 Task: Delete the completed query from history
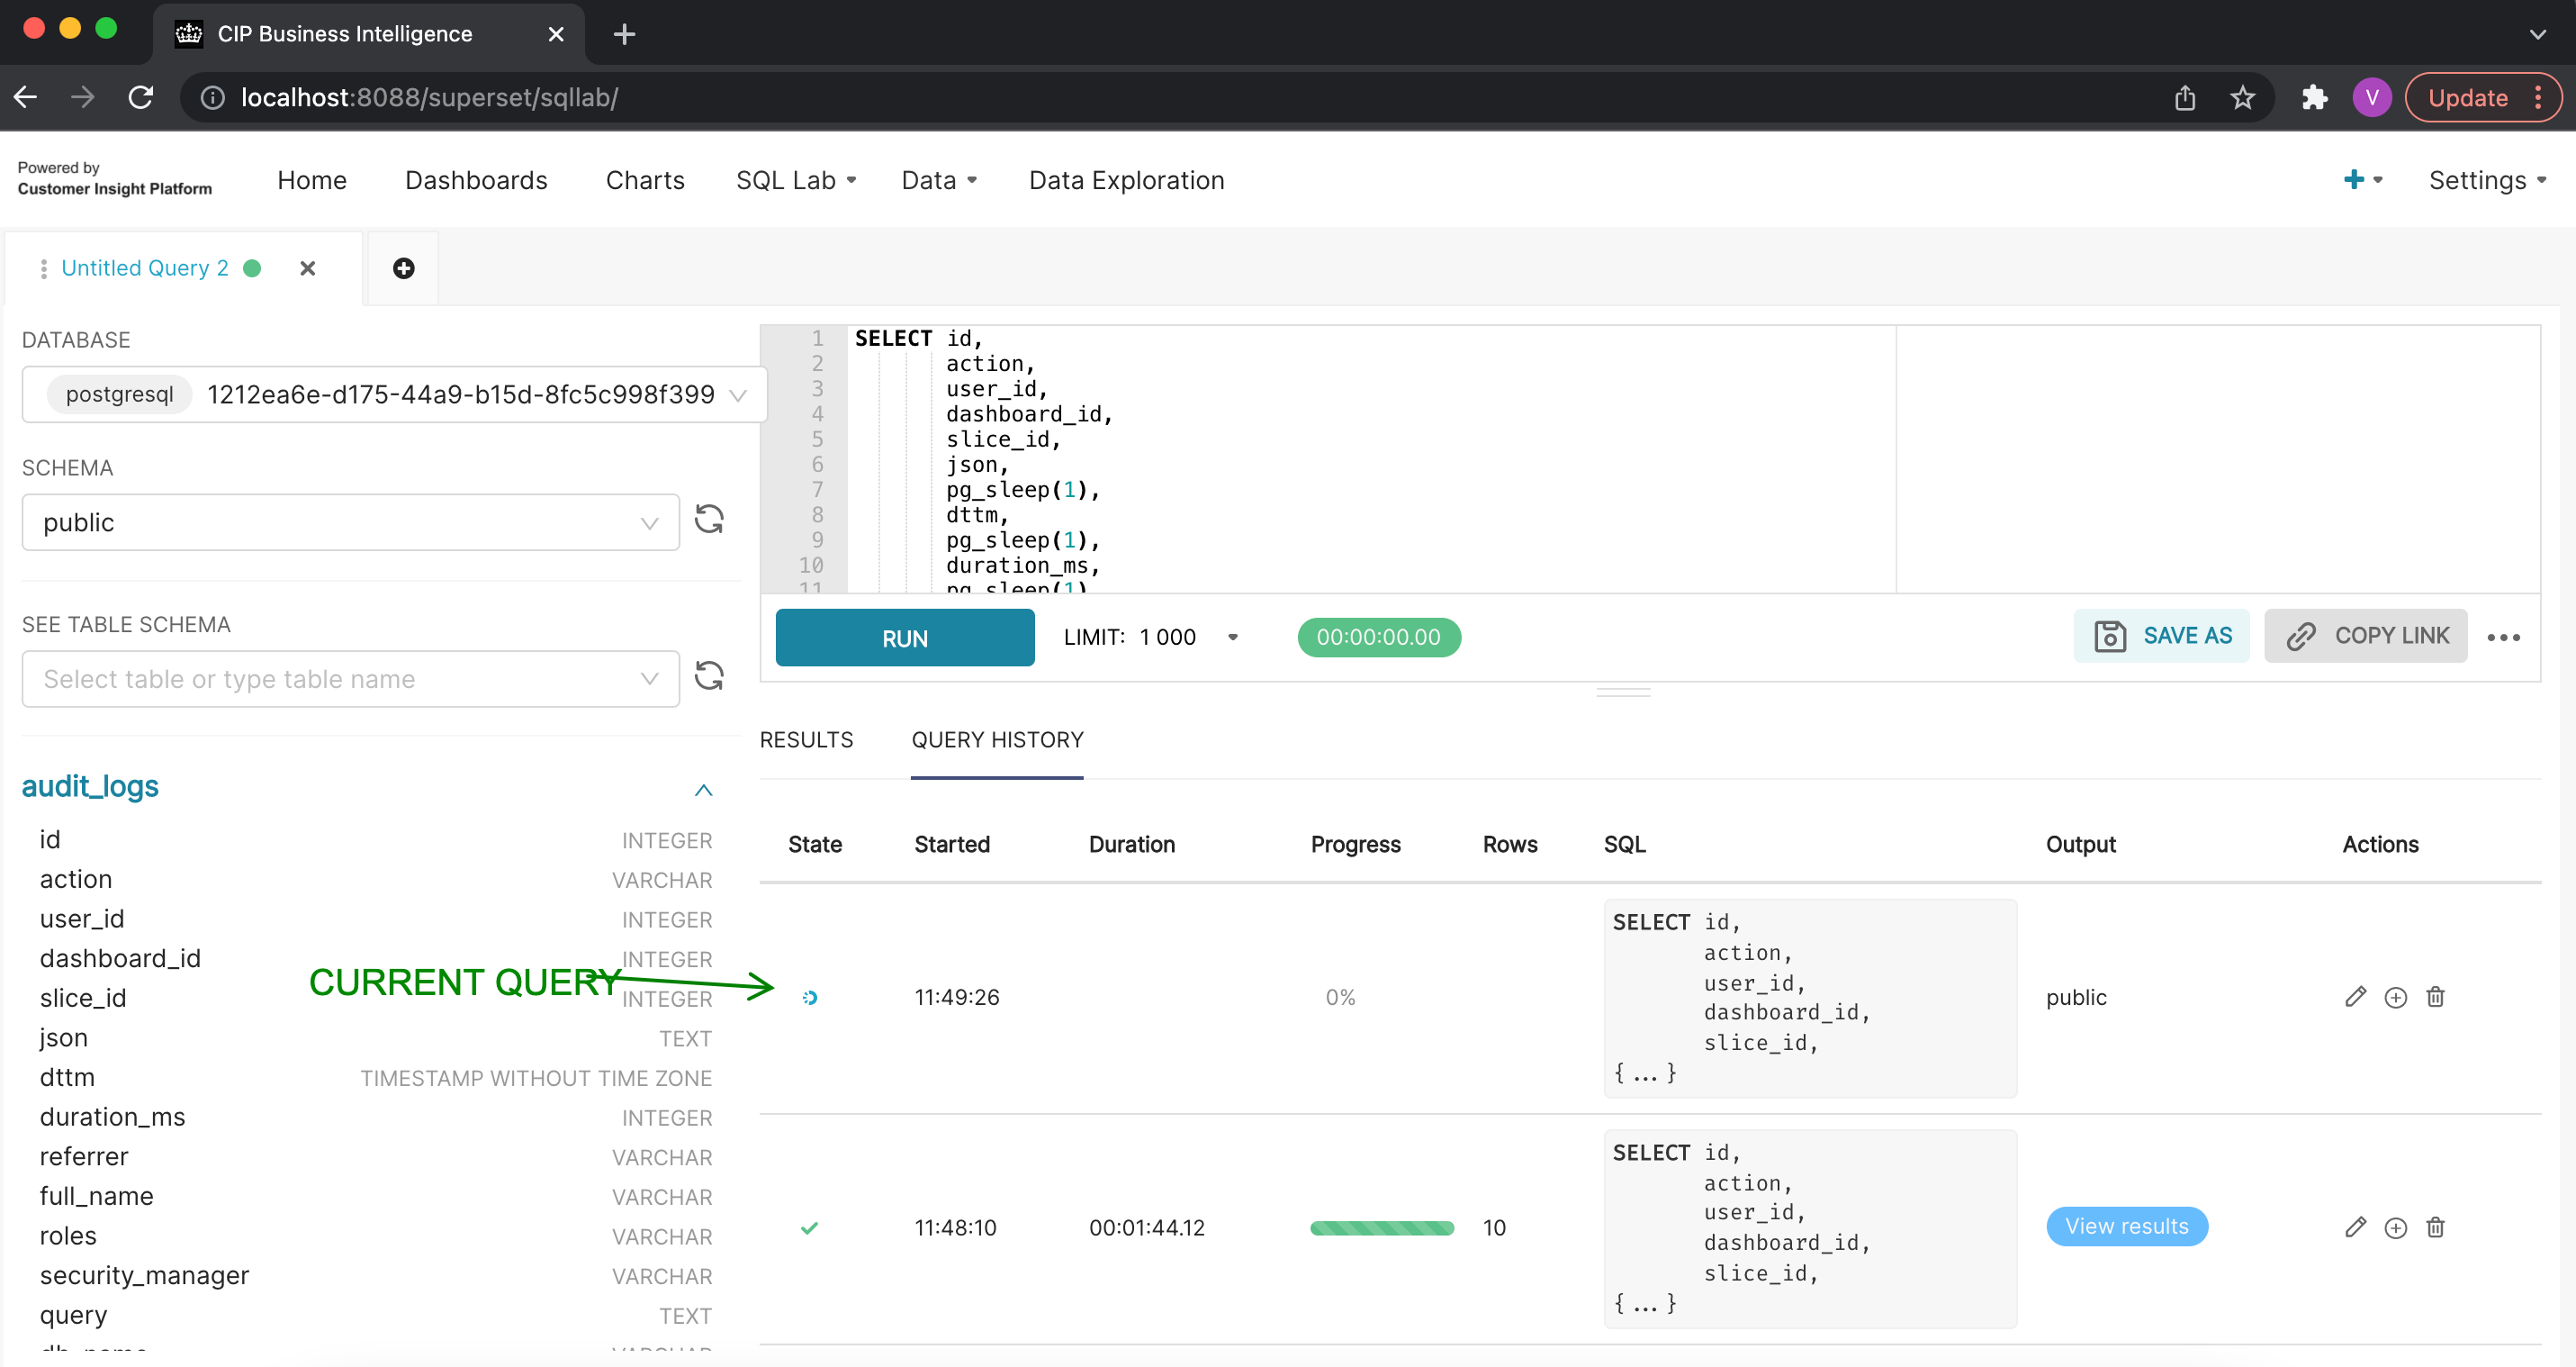click(x=2435, y=1227)
